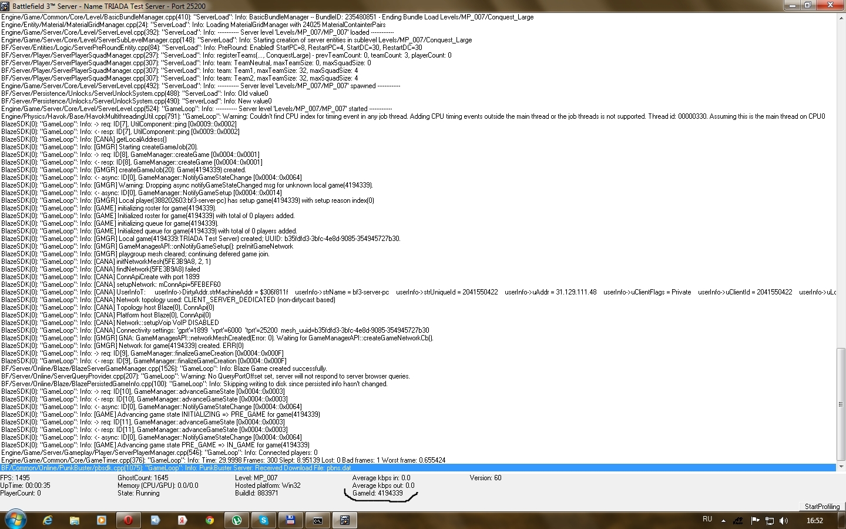Click the PlayerCount: 0 status entry
Screen dimensions: 846x529
[21, 493]
